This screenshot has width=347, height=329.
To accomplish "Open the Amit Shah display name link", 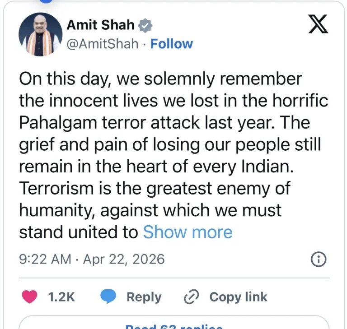I will pyautogui.click(x=100, y=25).
